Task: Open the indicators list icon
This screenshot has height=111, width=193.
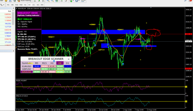Action: 71,1
